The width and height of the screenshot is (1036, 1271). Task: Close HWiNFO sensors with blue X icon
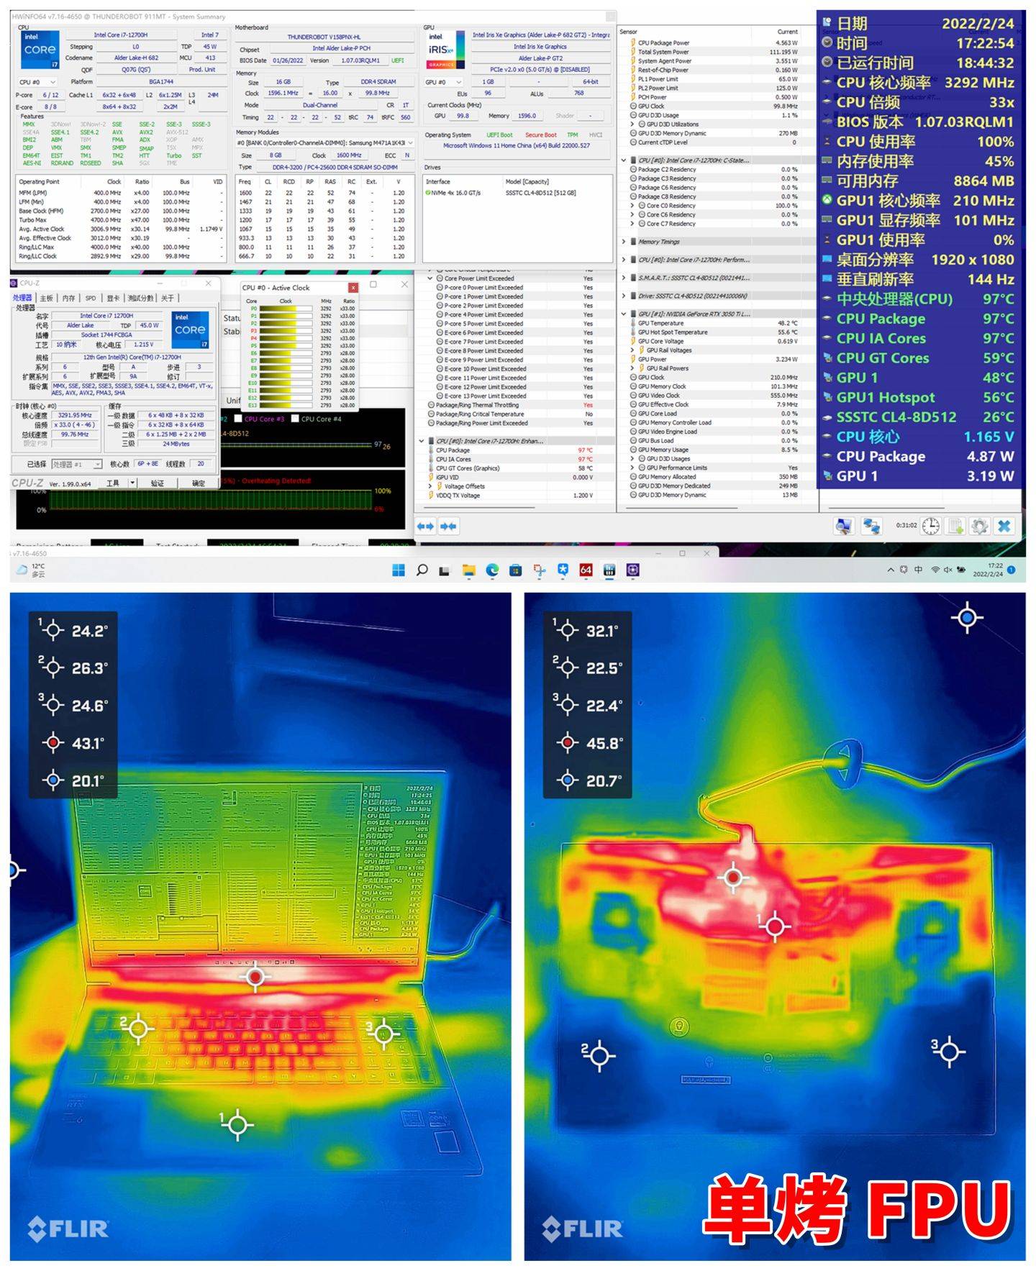pos(1004,527)
